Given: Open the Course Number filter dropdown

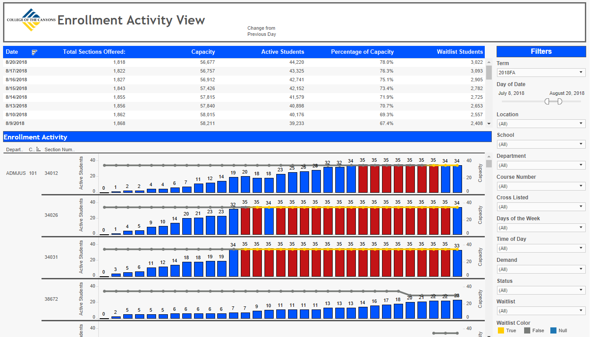Looking at the screenshot, I should [x=541, y=186].
